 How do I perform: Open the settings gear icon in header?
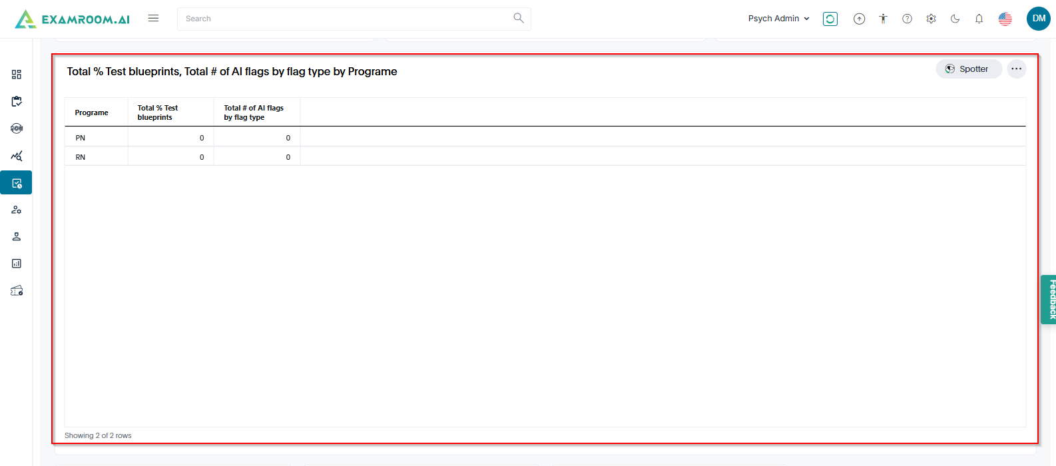click(931, 19)
